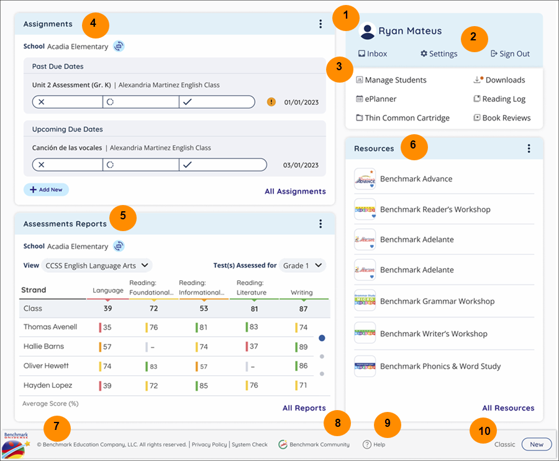Click in-progress segment of Unit 2 Assessment bar
This screenshot has height=461, width=559.
[141, 102]
